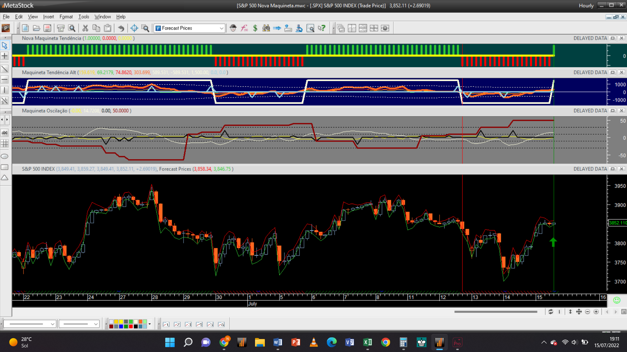The height and width of the screenshot is (352, 627).
Task: Click the chart zoom in plus button
Action: [596, 312]
